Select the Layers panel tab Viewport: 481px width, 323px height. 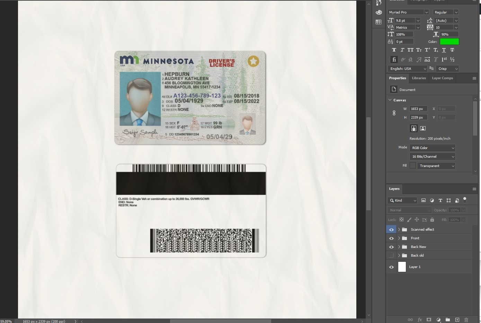point(394,189)
